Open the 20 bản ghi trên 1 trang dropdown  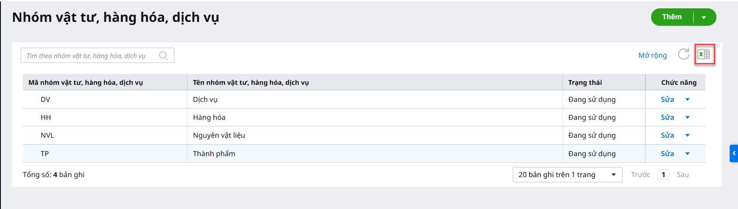(567, 175)
